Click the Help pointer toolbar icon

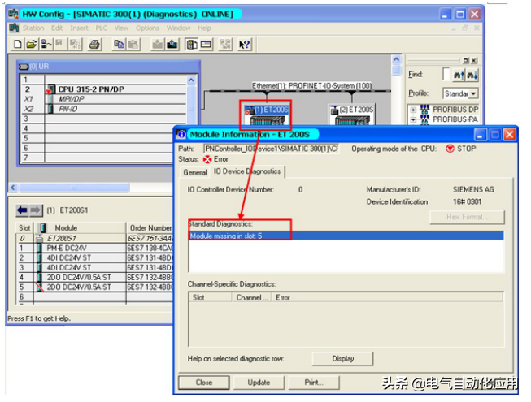click(245, 44)
